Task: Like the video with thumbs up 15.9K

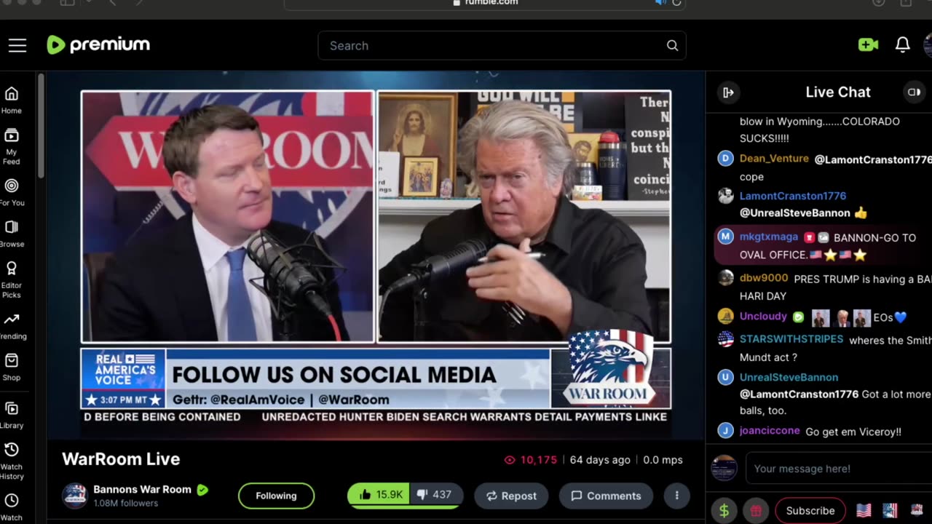Action: (x=379, y=495)
